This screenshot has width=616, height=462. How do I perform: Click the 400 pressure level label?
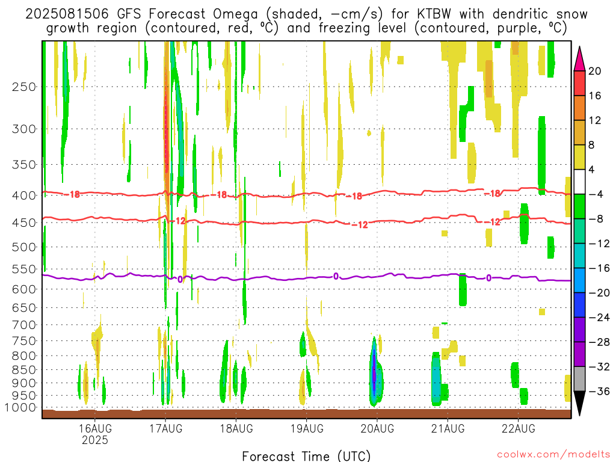24,196
